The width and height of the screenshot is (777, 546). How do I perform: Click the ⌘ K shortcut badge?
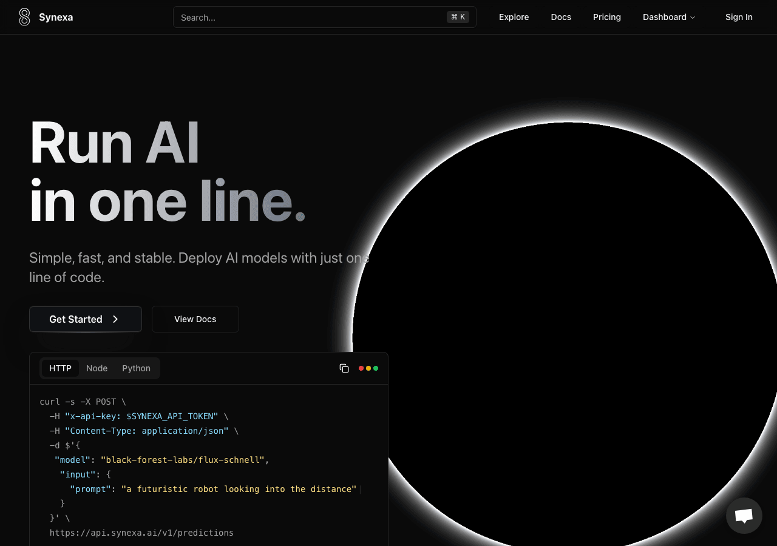tap(458, 17)
